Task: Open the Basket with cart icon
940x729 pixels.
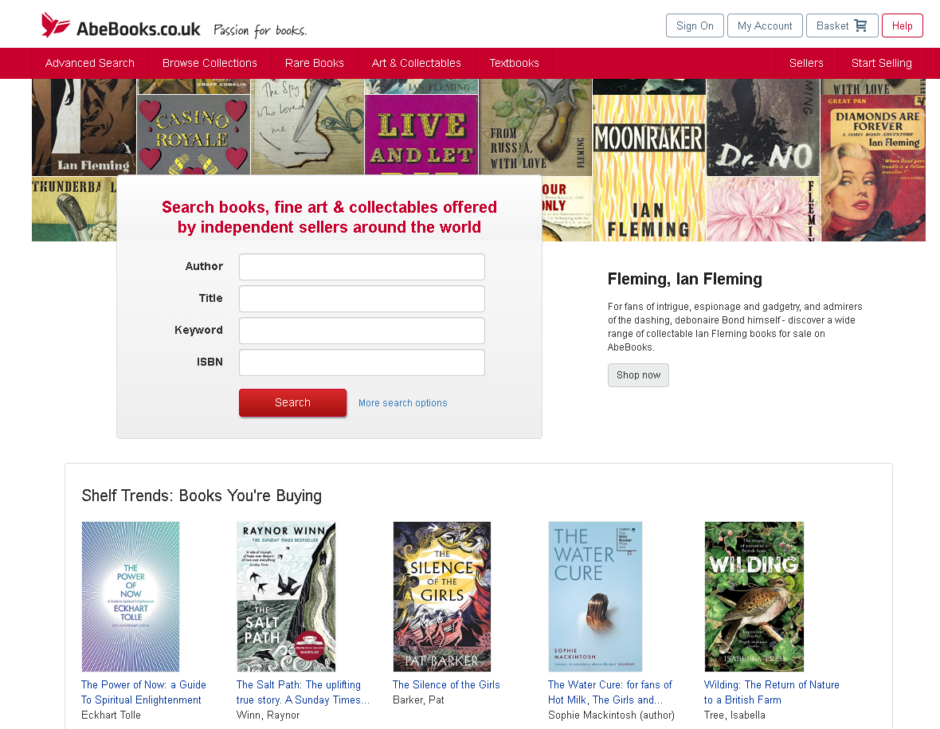Action: point(842,25)
